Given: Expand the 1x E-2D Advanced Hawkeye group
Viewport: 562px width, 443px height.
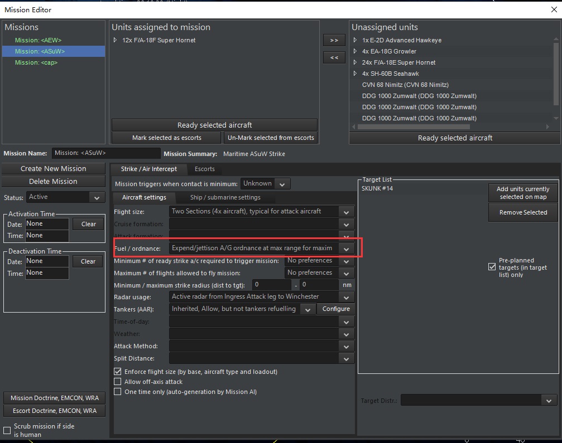Looking at the screenshot, I should (355, 40).
